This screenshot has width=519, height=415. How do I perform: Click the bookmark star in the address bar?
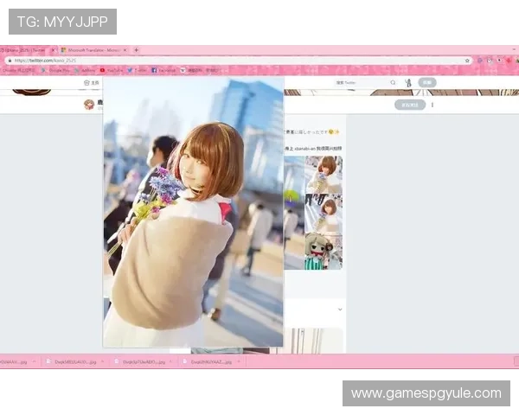click(468, 61)
